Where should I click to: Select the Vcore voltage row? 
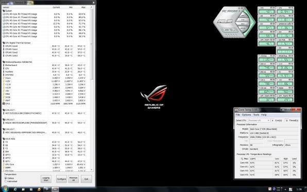pos(44,78)
